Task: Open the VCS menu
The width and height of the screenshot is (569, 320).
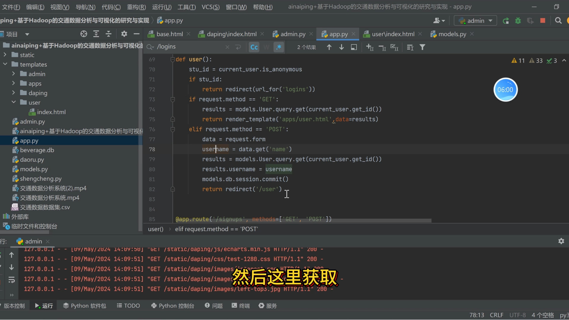Action: point(210,7)
